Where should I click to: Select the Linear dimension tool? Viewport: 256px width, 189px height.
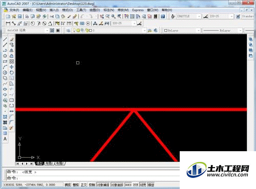(x=8, y=23)
